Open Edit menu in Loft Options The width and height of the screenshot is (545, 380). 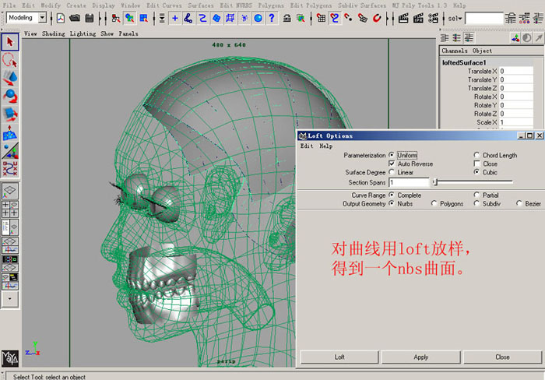(307, 146)
